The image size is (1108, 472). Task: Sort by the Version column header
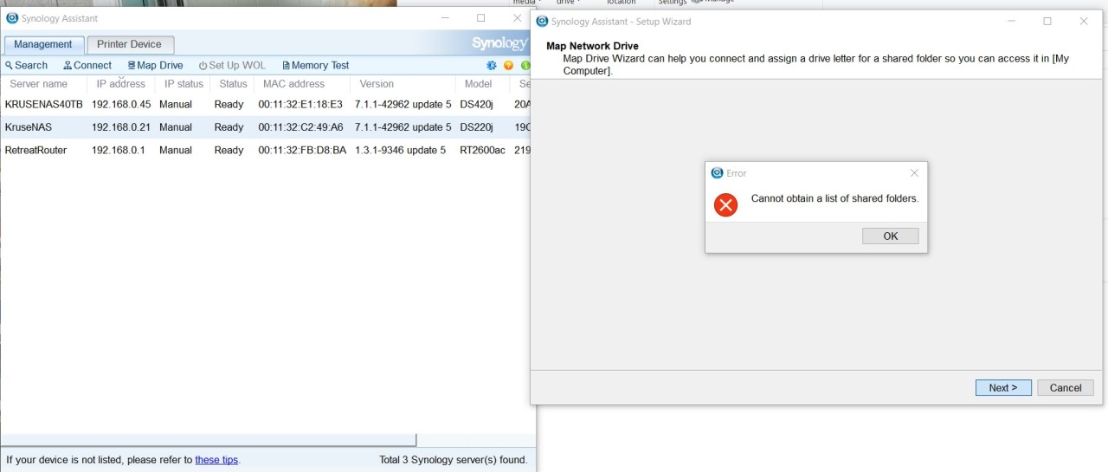(377, 84)
